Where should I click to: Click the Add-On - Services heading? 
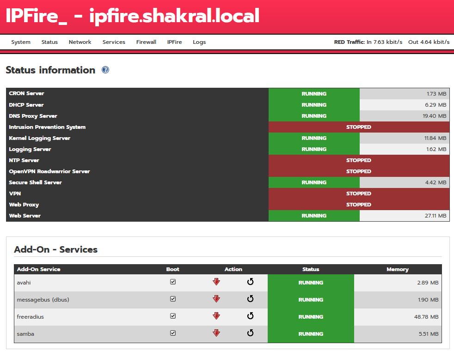coord(55,249)
